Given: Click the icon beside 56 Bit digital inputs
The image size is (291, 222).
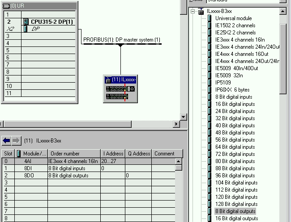Looking at the screenshot, I should click(210, 140).
